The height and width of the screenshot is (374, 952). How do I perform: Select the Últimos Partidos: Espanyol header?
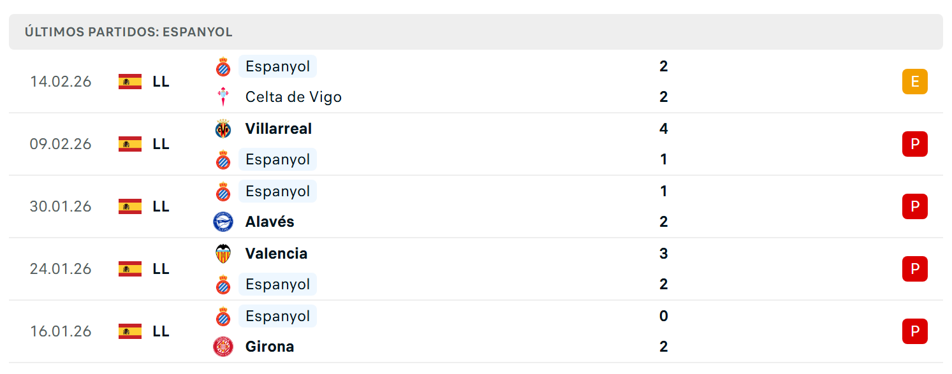pos(476,32)
